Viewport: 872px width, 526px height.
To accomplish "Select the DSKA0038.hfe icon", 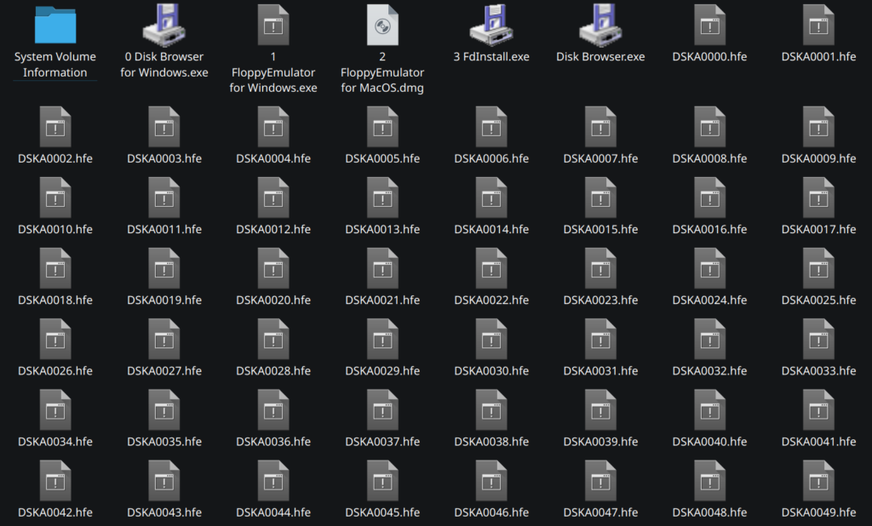I will tap(490, 410).
